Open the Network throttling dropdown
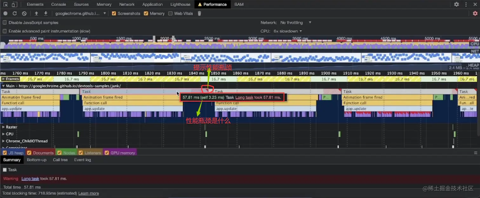 tap(296, 23)
